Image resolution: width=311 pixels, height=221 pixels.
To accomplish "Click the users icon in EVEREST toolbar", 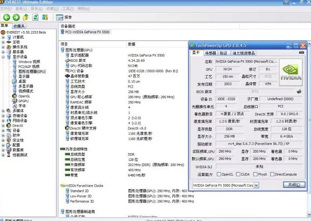I will (45, 17).
